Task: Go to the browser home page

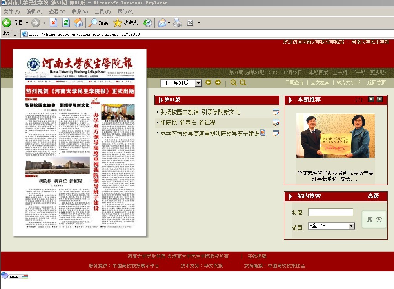Action: click(78, 23)
